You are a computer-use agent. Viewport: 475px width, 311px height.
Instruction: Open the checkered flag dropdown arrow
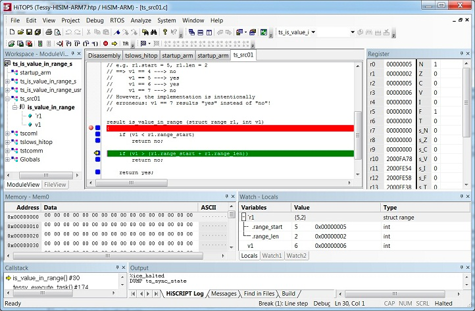149,43
